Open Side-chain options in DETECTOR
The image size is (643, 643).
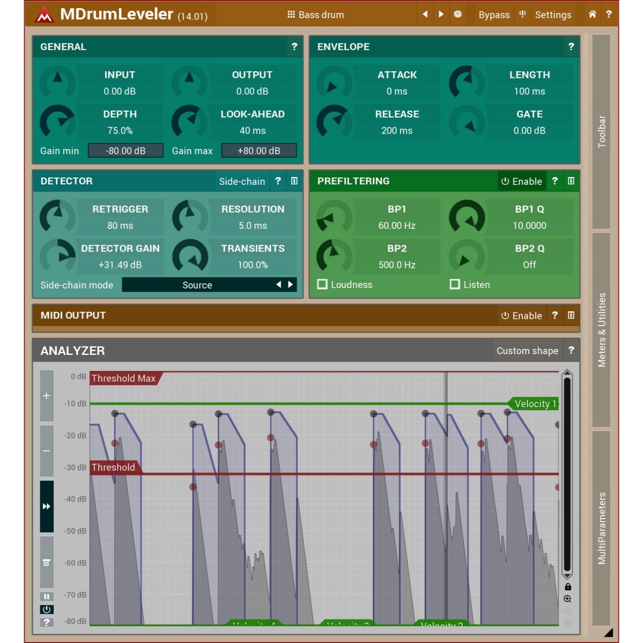(x=242, y=181)
